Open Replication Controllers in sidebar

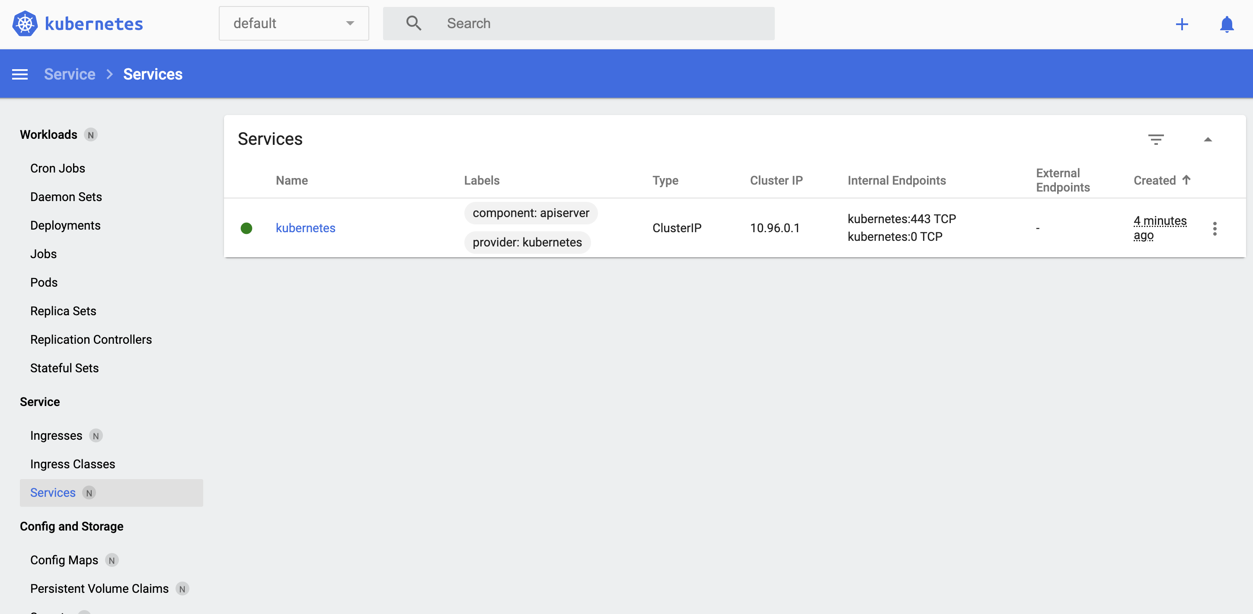pyautogui.click(x=91, y=339)
